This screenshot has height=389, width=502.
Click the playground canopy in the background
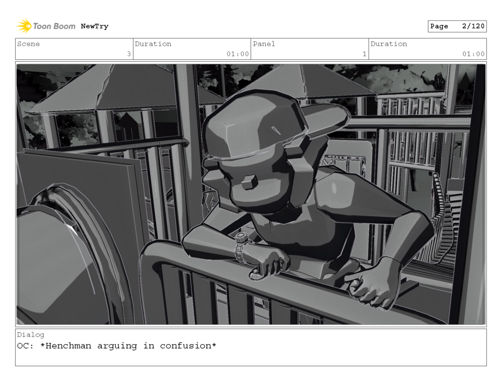(x=113, y=88)
